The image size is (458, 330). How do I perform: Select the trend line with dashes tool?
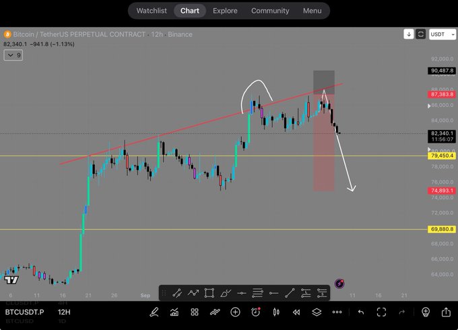(x=177, y=293)
